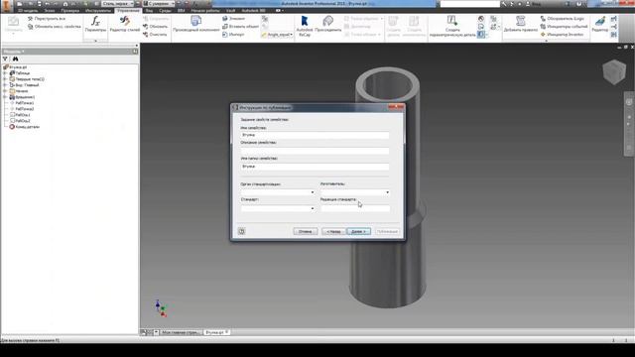Open the BIM ribbon tab
Viewport: 635px width, 357px height.
[181, 11]
